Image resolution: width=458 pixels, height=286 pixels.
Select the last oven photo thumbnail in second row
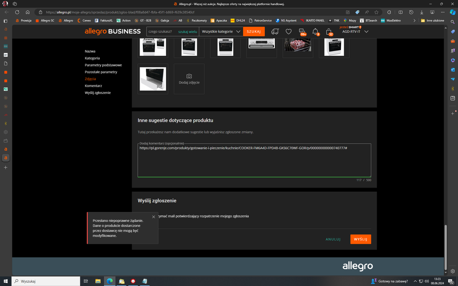tap(153, 79)
